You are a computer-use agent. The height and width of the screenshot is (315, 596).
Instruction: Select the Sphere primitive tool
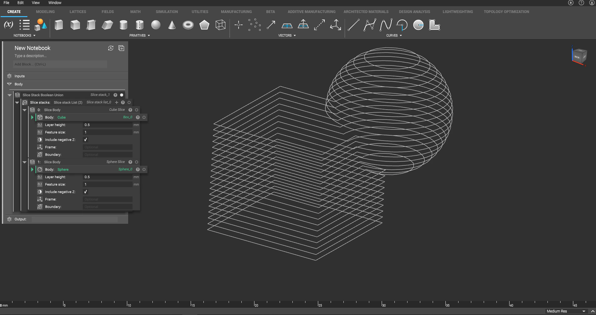point(156,25)
